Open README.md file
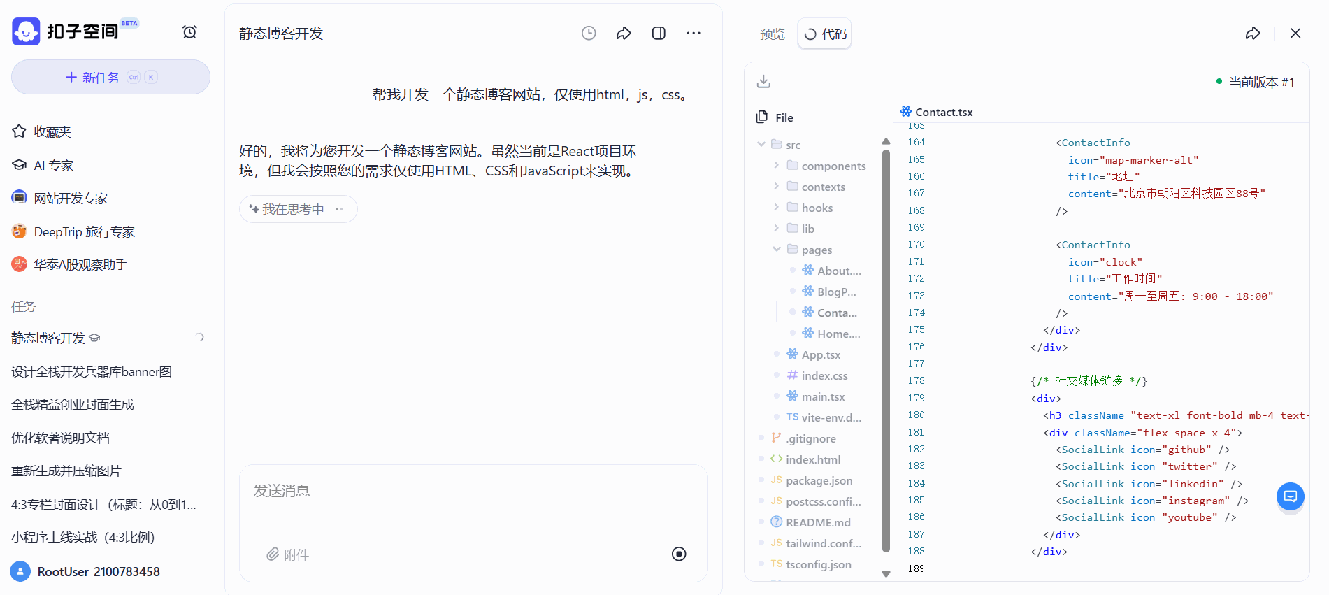The width and height of the screenshot is (1329, 595). click(810, 522)
